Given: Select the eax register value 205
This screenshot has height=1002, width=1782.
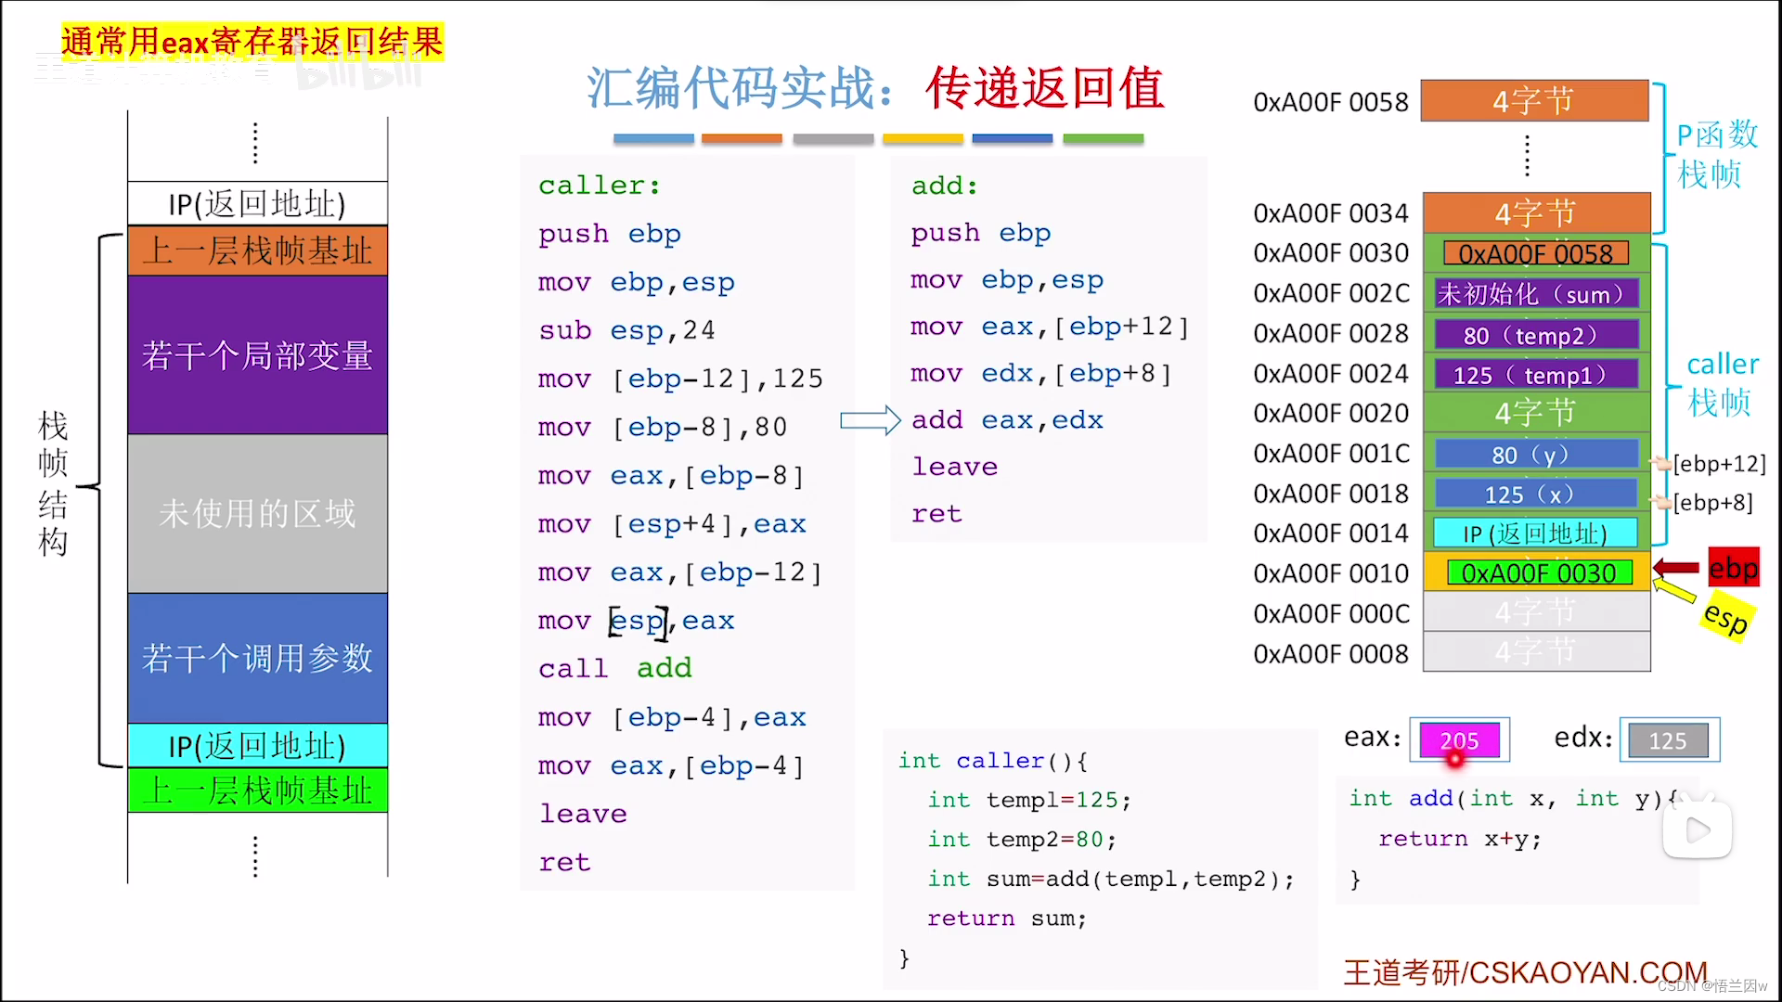Looking at the screenshot, I should pos(1459,740).
